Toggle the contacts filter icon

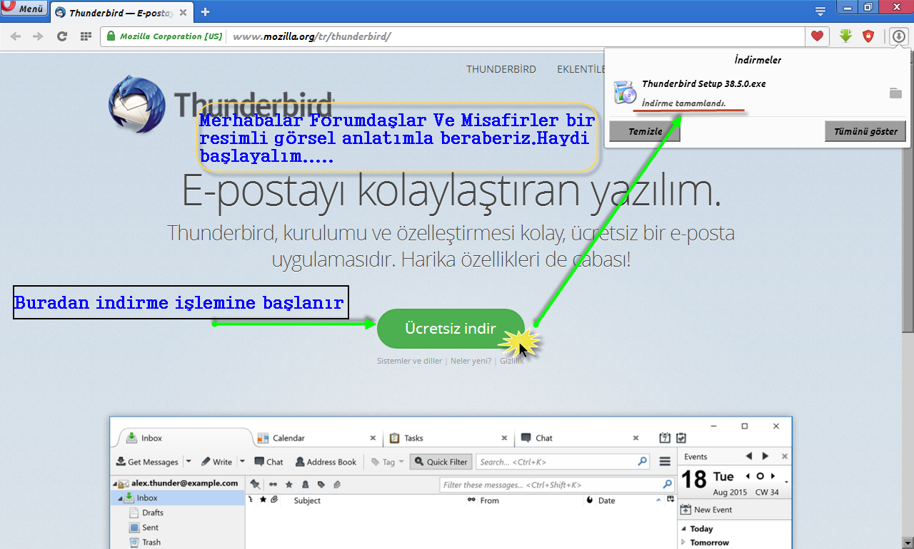(306, 485)
